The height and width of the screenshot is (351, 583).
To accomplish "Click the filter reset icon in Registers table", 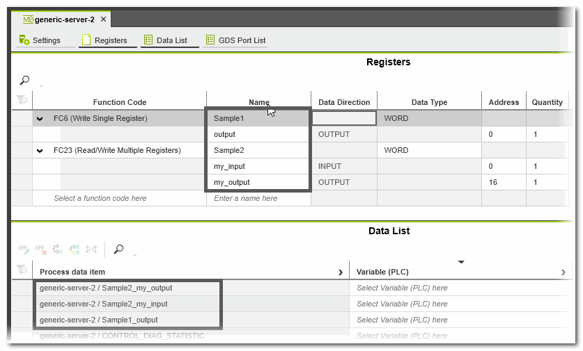I will click(x=22, y=101).
